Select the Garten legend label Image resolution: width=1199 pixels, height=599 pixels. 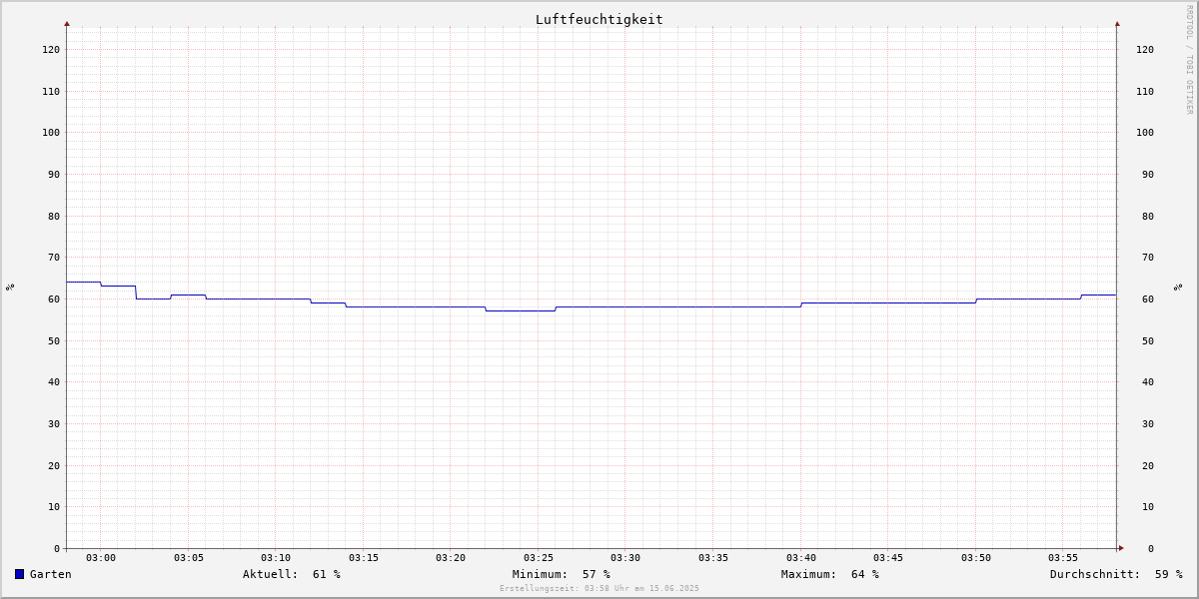point(51,574)
